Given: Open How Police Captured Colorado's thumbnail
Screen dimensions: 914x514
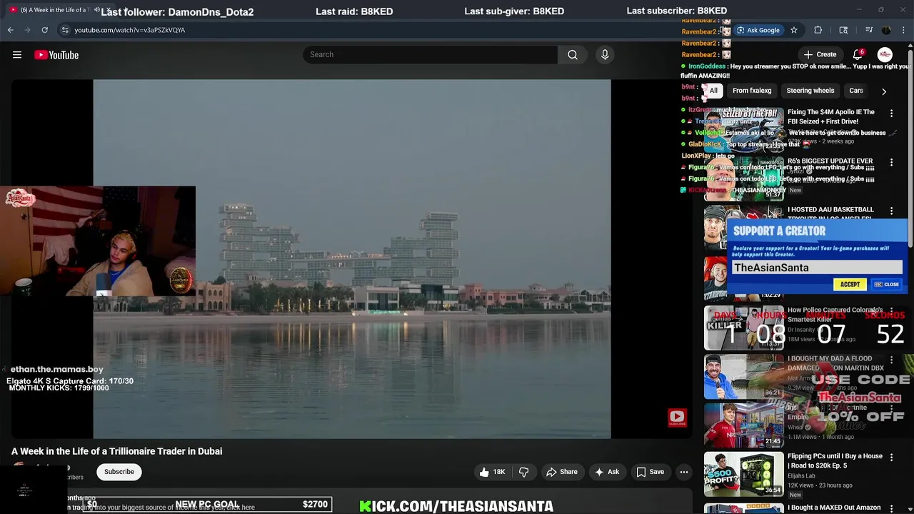Looking at the screenshot, I should pyautogui.click(x=744, y=328).
